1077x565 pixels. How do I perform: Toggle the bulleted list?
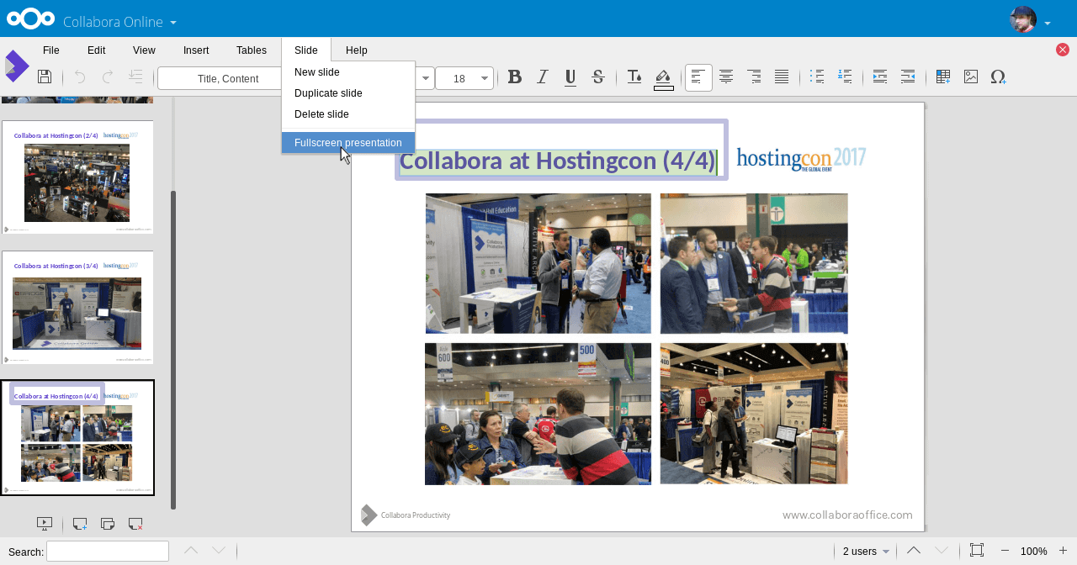click(817, 77)
